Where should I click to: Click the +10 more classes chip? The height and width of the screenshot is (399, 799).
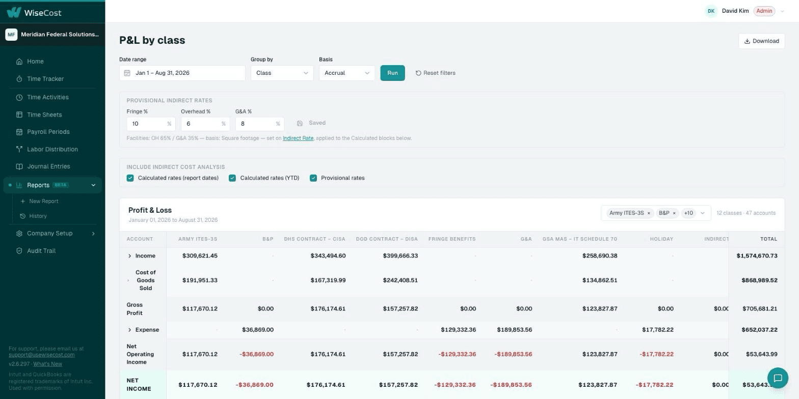[688, 213]
